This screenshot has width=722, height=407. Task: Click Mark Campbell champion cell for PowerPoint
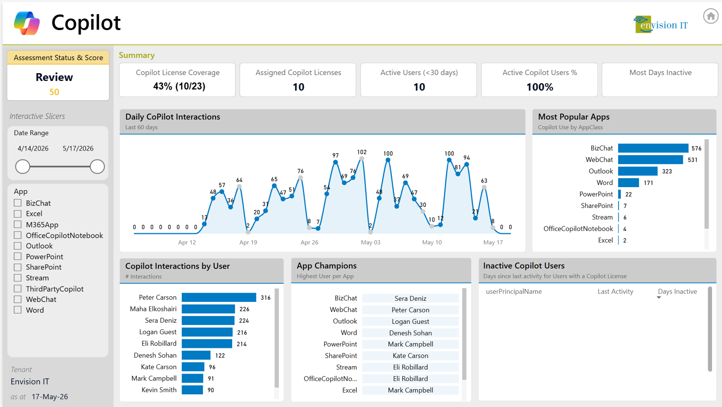(410, 344)
